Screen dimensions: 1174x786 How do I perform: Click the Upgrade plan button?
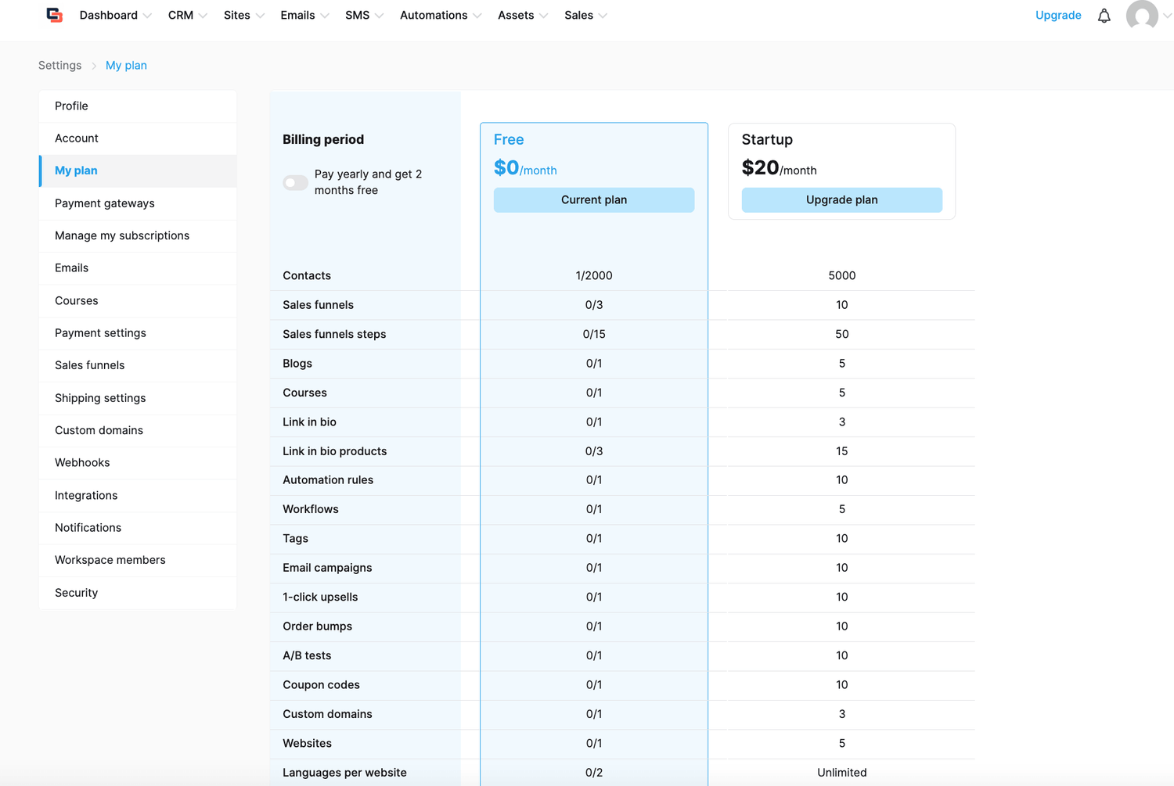(x=841, y=199)
